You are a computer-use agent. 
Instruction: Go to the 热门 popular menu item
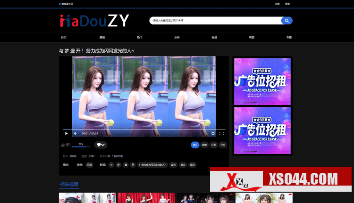(x=139, y=37)
